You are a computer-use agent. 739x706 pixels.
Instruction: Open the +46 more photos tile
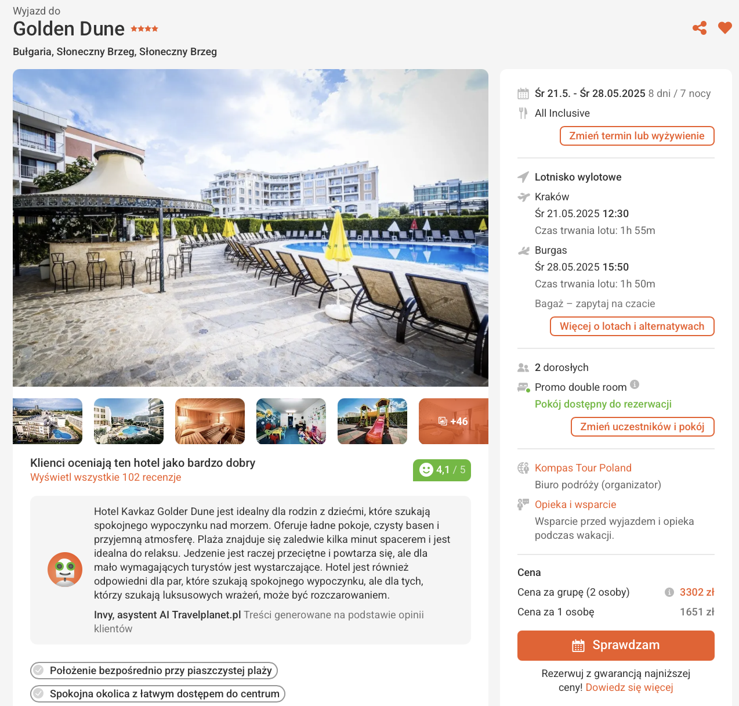454,421
